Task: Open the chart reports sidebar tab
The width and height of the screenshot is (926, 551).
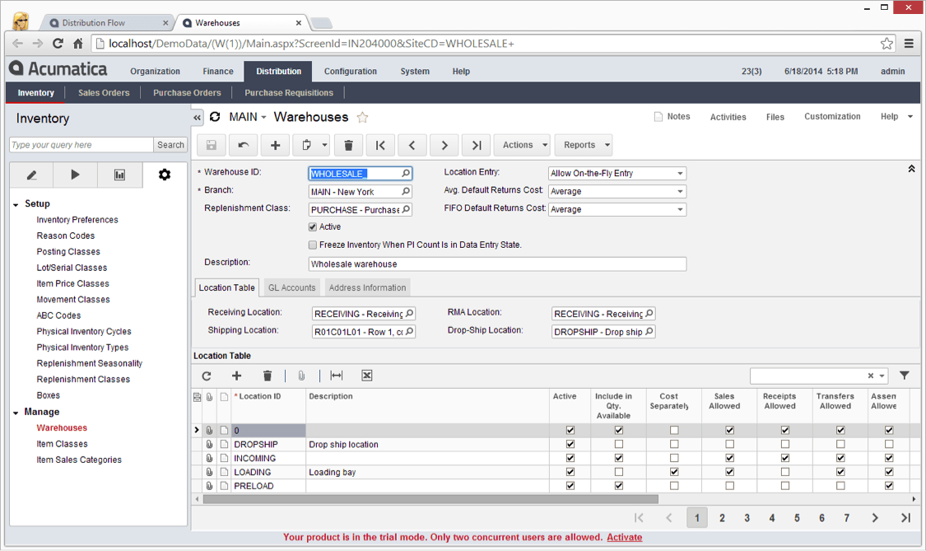Action: tap(120, 175)
